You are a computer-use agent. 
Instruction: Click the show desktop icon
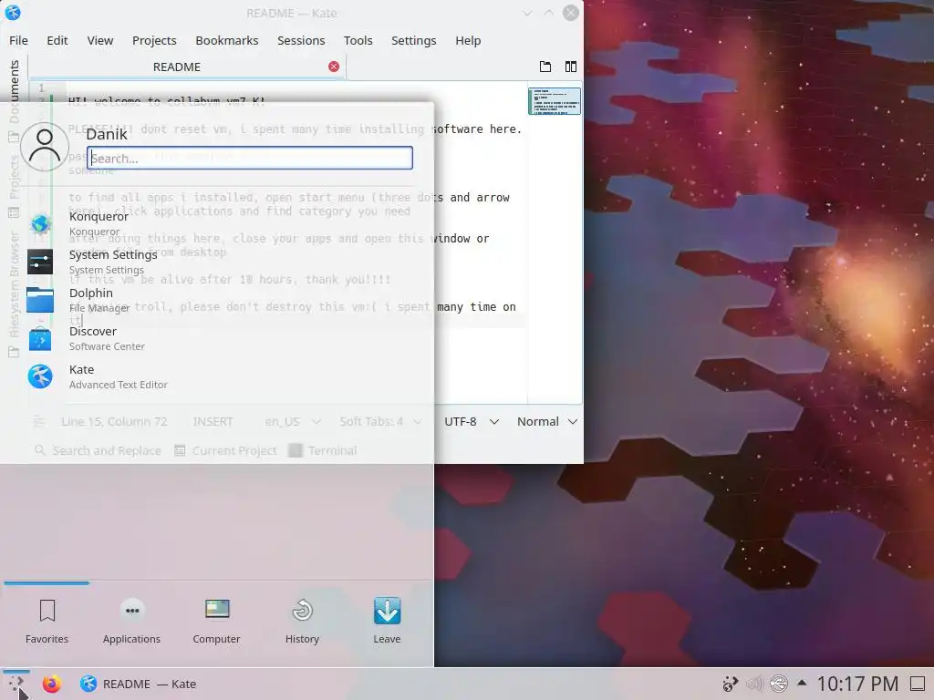point(918,684)
